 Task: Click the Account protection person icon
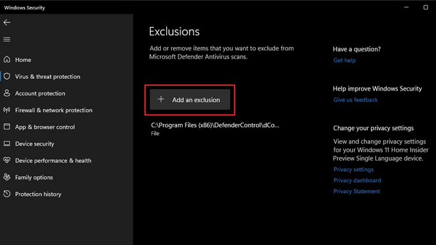(7, 93)
